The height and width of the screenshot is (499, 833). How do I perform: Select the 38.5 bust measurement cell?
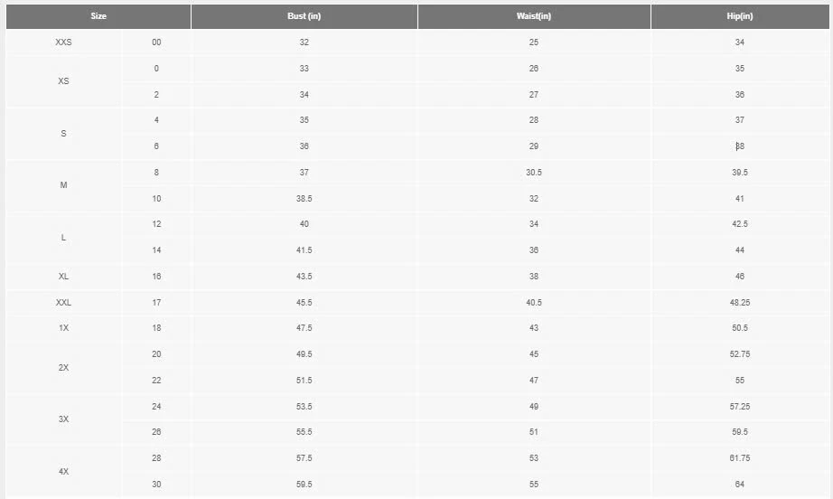pyautogui.click(x=304, y=198)
